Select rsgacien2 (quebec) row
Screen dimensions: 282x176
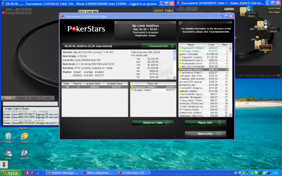click(x=203, y=57)
